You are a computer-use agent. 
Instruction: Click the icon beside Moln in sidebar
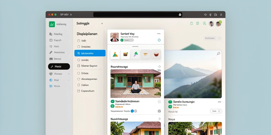51,46
